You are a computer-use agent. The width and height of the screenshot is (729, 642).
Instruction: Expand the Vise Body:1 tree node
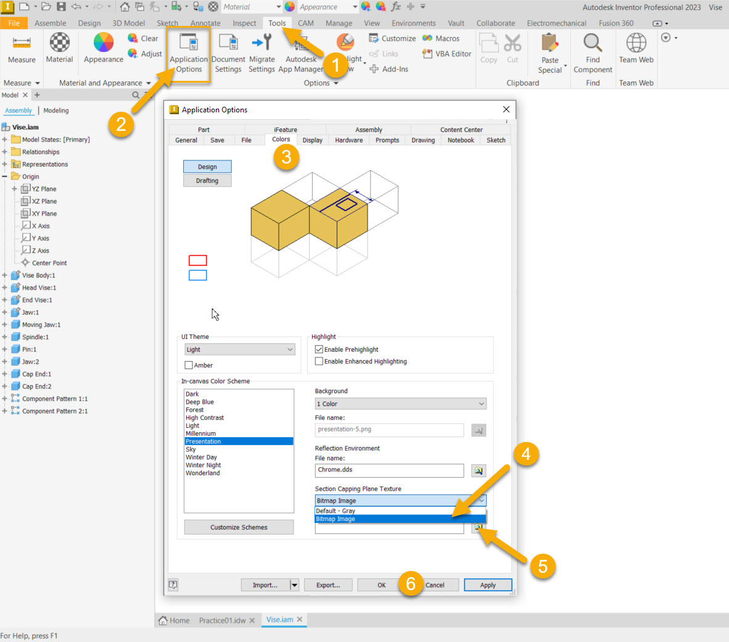pos(4,275)
